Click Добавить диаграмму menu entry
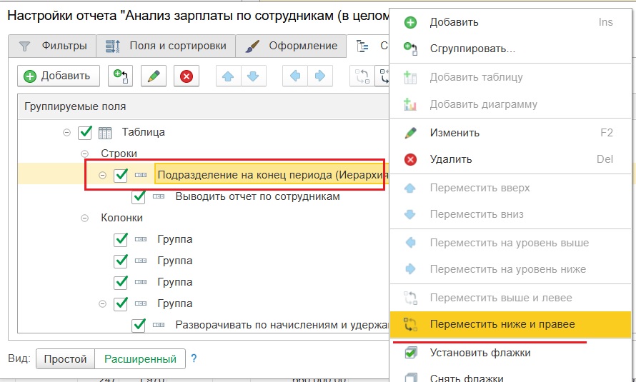The image size is (636, 382). click(511, 104)
